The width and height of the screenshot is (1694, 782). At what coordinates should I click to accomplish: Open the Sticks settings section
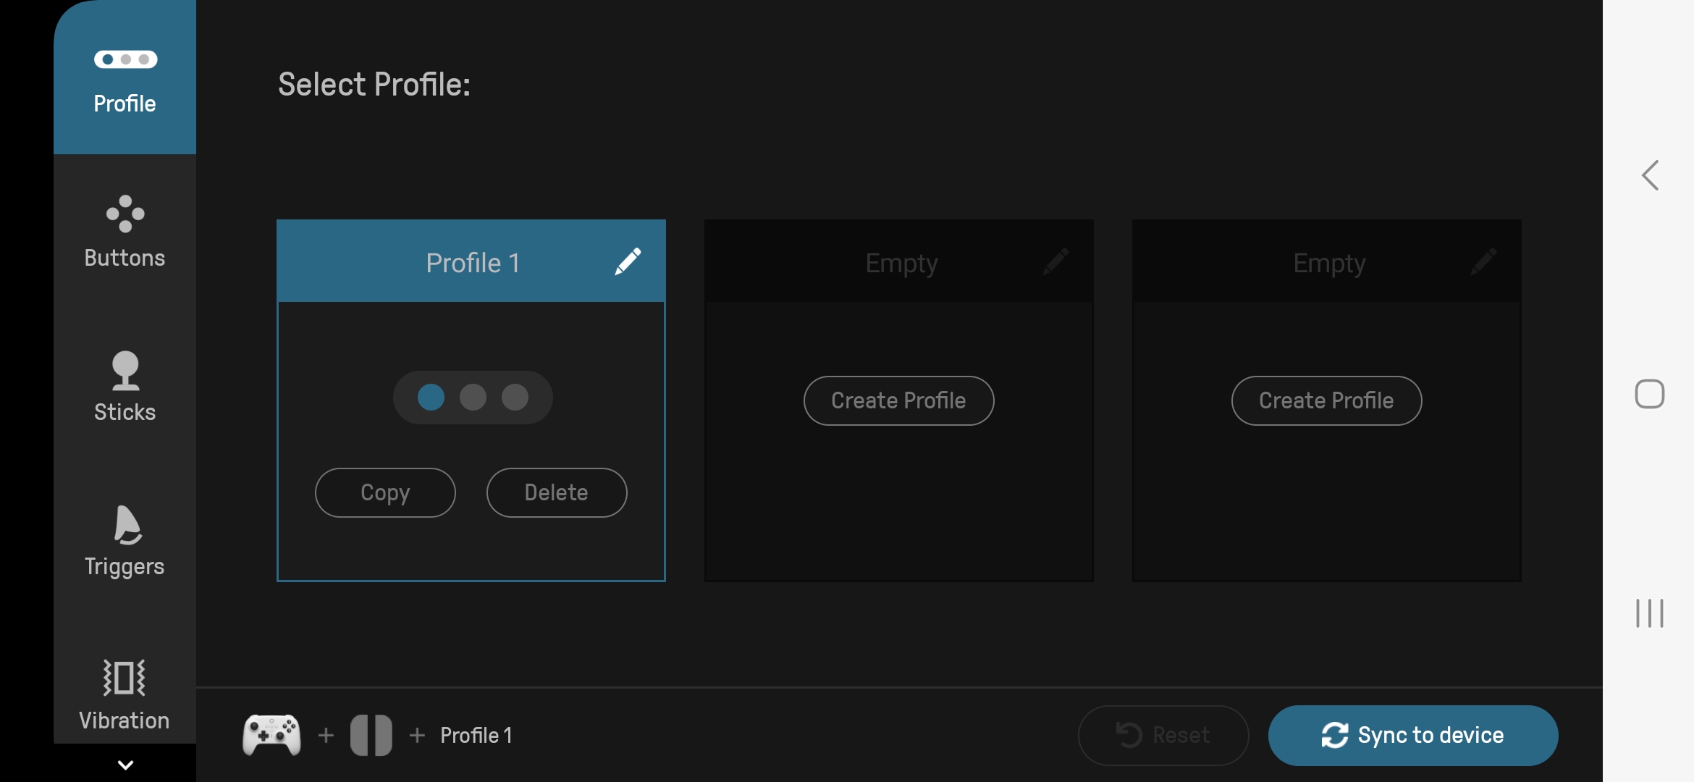(x=125, y=387)
